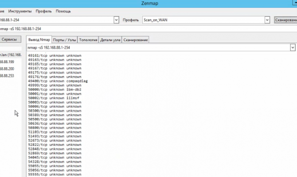The height and width of the screenshot is (177, 297).
Task: Click the 54045/tcp output line
Action: click(x=55, y=158)
